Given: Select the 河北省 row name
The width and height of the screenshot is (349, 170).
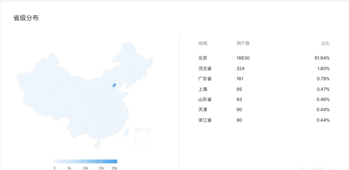Looking at the screenshot, I should [x=205, y=68].
